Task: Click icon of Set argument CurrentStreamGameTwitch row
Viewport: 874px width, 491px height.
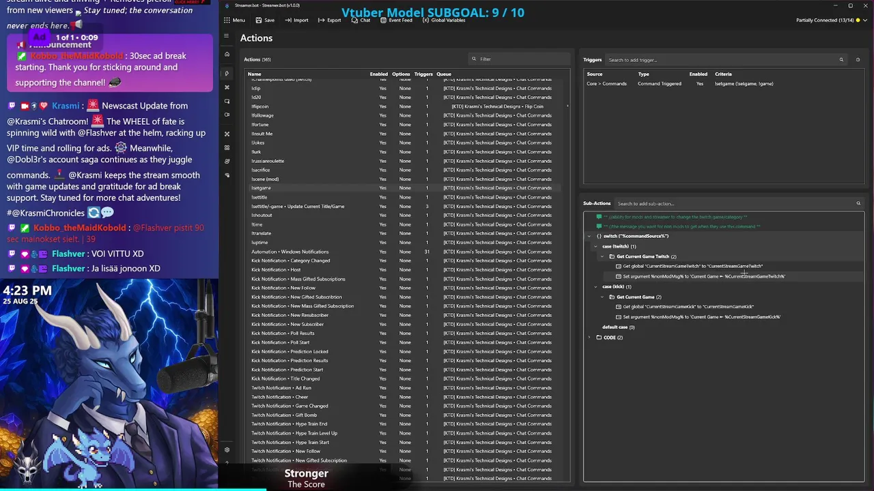Action: [619, 277]
